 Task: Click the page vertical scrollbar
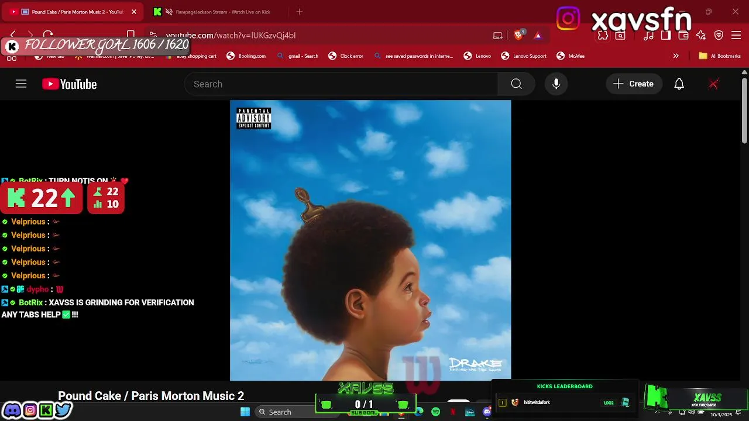(744, 111)
